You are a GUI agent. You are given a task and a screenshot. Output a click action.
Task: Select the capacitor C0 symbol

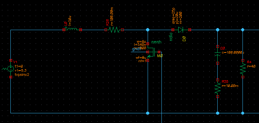pyautogui.click(x=218, y=54)
